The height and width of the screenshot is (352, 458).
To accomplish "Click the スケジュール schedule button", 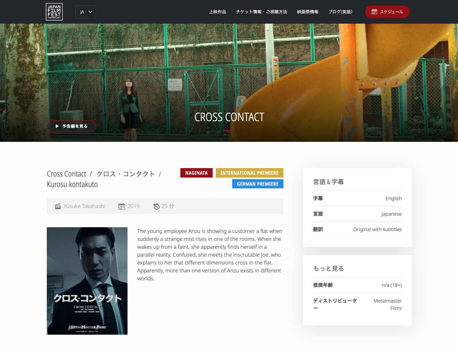I will click(x=387, y=12).
